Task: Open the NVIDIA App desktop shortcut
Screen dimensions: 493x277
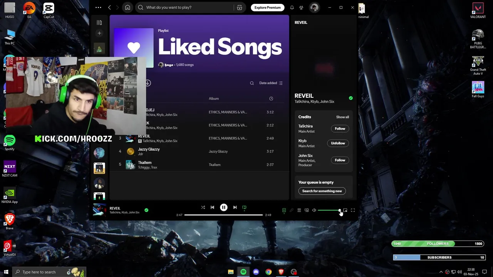Action: coord(10,195)
